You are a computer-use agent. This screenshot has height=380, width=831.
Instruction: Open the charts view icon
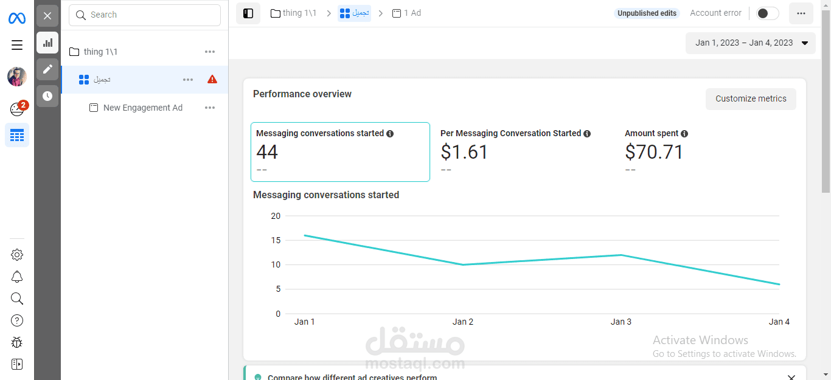tap(47, 43)
